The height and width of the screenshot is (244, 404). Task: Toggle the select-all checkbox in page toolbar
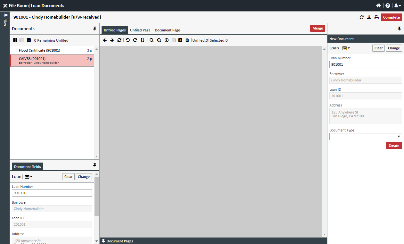coord(173,40)
